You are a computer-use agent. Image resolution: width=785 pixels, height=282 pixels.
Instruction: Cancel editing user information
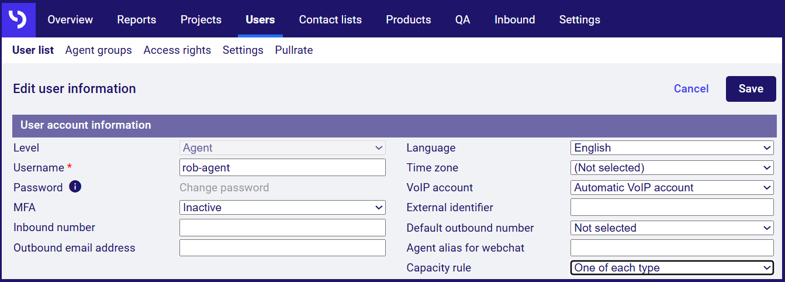pos(691,89)
